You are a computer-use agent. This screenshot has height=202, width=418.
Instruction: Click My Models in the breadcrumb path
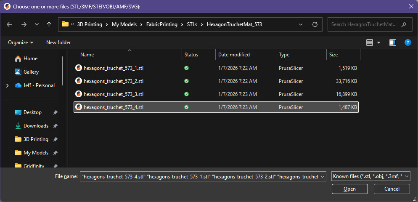click(124, 24)
